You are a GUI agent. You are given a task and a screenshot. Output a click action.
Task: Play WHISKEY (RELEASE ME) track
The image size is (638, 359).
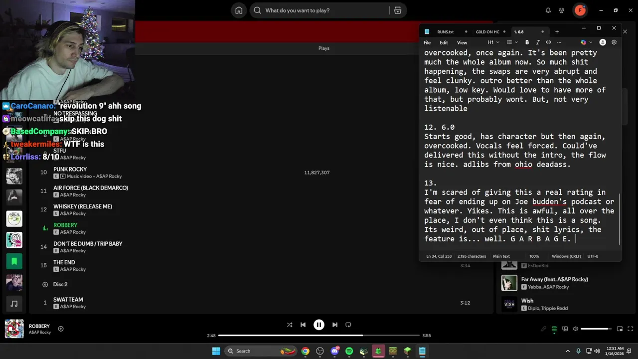tap(83, 206)
